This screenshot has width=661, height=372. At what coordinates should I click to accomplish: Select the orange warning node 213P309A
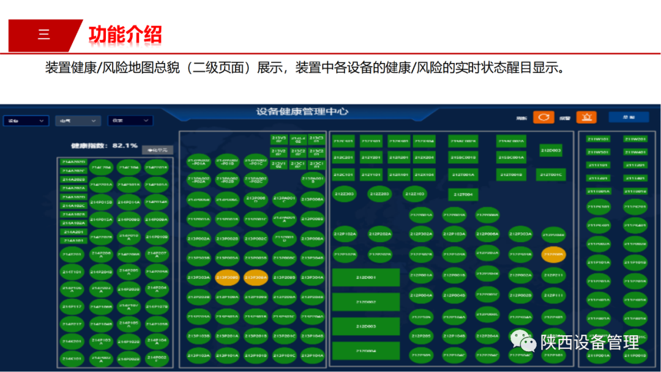coord(255,278)
